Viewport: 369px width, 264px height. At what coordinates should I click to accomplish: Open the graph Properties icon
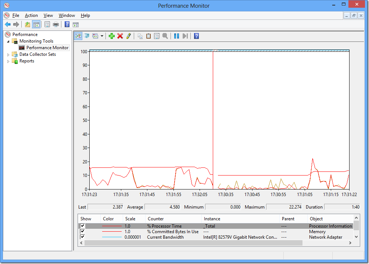157,36
